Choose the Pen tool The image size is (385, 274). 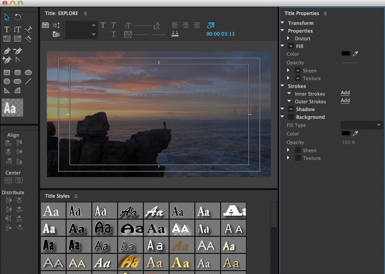pyautogui.click(x=7, y=51)
